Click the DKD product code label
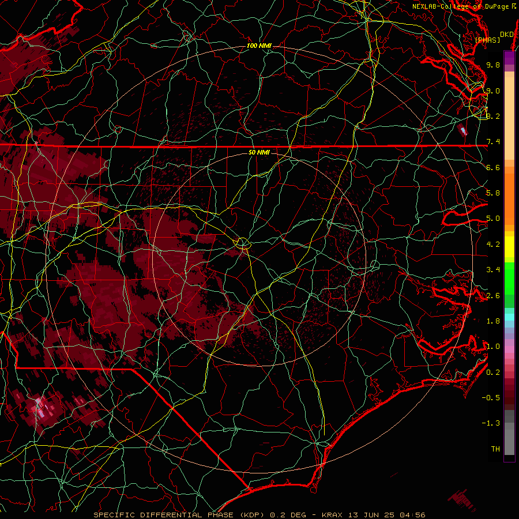The width and height of the screenshot is (519, 519). pyautogui.click(x=507, y=35)
